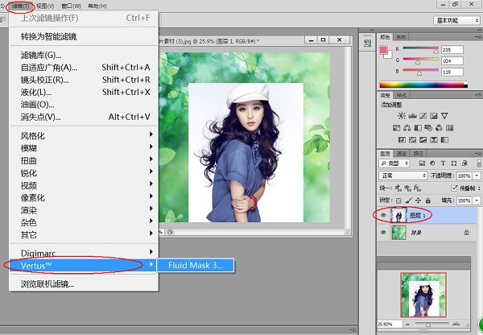
Task: Click the foreground color swatch
Action: tap(383, 51)
